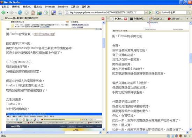Switch to the Google Do... tab
Viewport: 192px width, 138px height.
[157, 19]
